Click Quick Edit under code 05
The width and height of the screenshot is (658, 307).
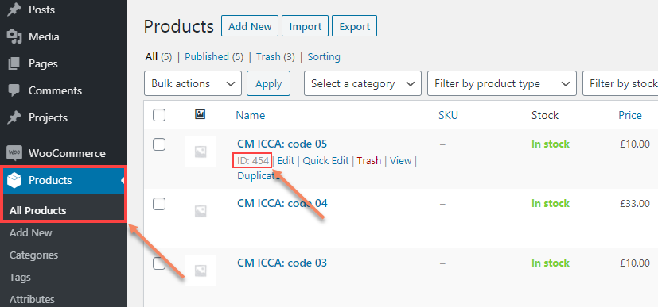pyautogui.click(x=325, y=160)
